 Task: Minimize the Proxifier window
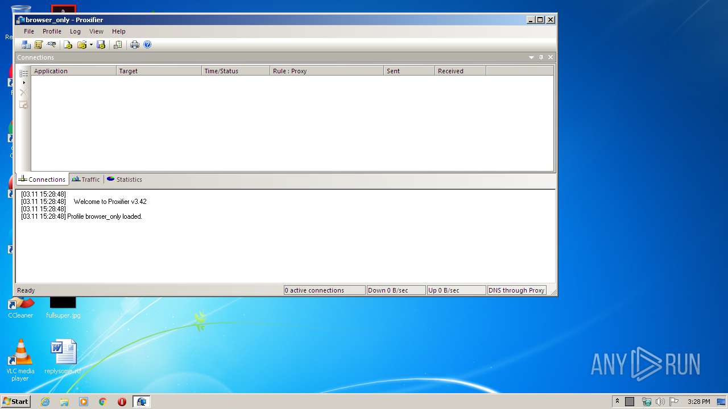point(531,20)
